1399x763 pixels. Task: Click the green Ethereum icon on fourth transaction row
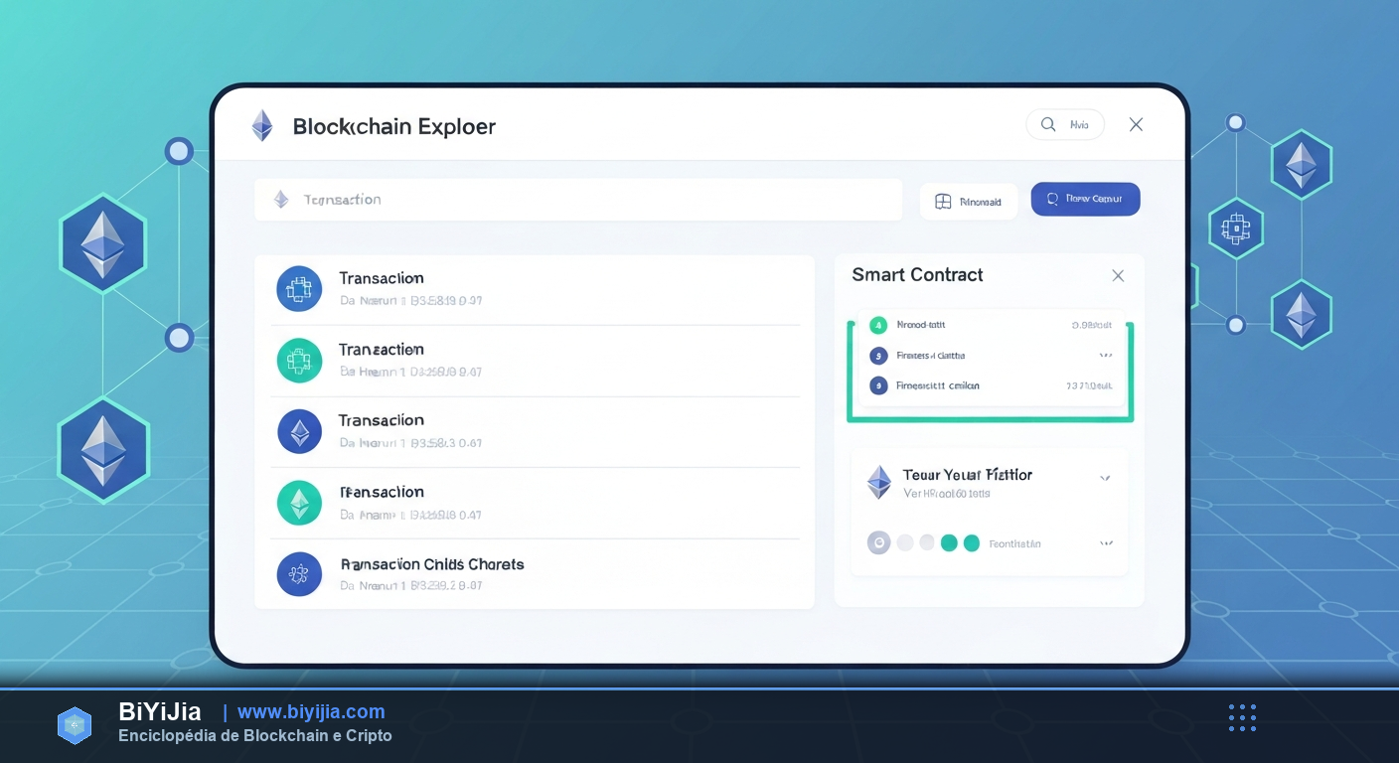click(299, 503)
